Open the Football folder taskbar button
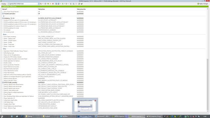The width and height of the screenshot is (210, 118). tap(46, 116)
